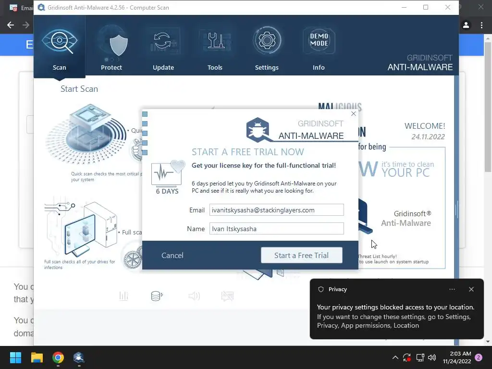Click the Email tab in the browser
The width and height of the screenshot is (492, 369).
pos(21,8)
